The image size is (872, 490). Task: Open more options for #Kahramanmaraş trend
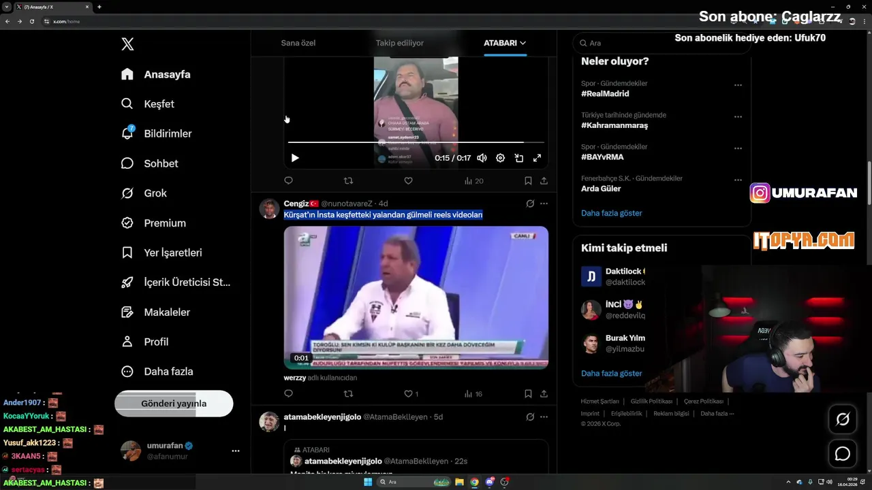coord(738,117)
